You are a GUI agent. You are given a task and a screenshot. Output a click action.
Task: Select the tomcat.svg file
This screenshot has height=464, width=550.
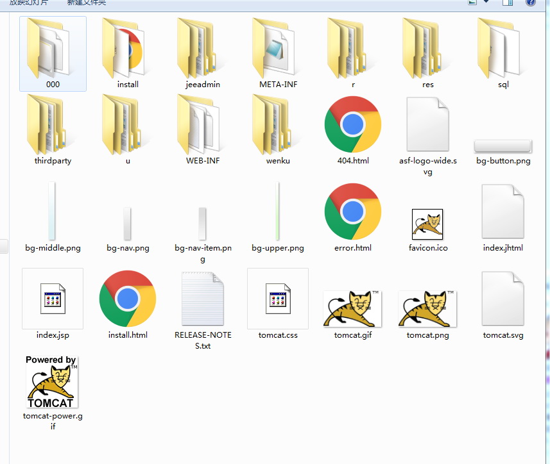pyautogui.click(x=503, y=304)
